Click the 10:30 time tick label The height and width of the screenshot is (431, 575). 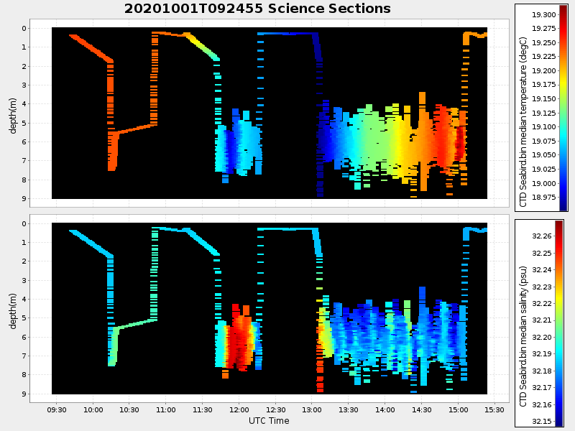click(129, 409)
